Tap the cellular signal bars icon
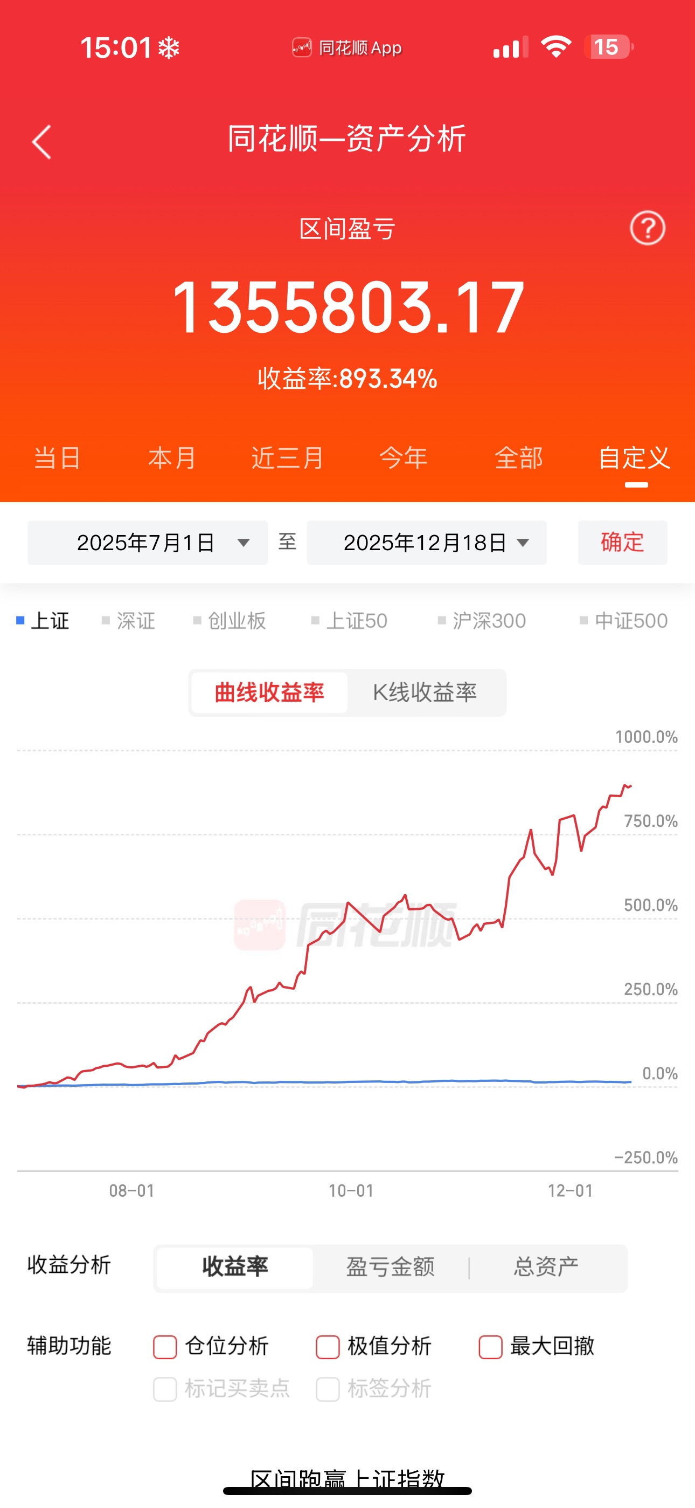 [x=510, y=47]
